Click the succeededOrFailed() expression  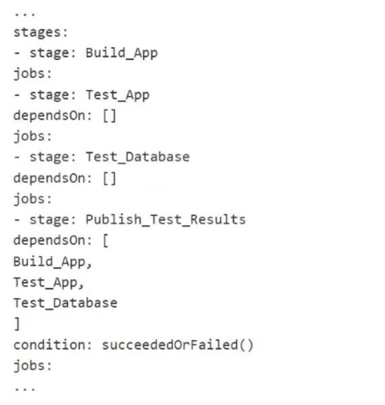(x=178, y=345)
